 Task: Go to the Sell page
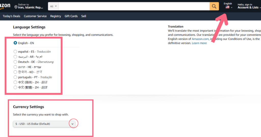[x=84, y=16]
